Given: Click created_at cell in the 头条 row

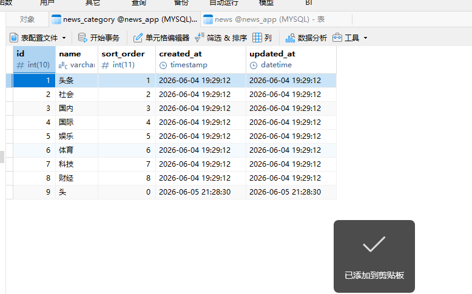Looking at the screenshot, I should click(201, 81).
